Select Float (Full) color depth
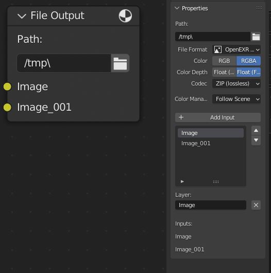 pos(248,72)
